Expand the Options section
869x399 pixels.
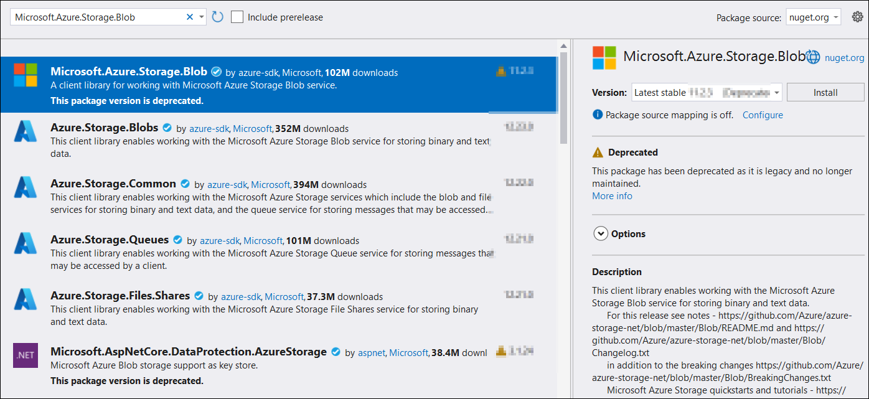(x=601, y=234)
